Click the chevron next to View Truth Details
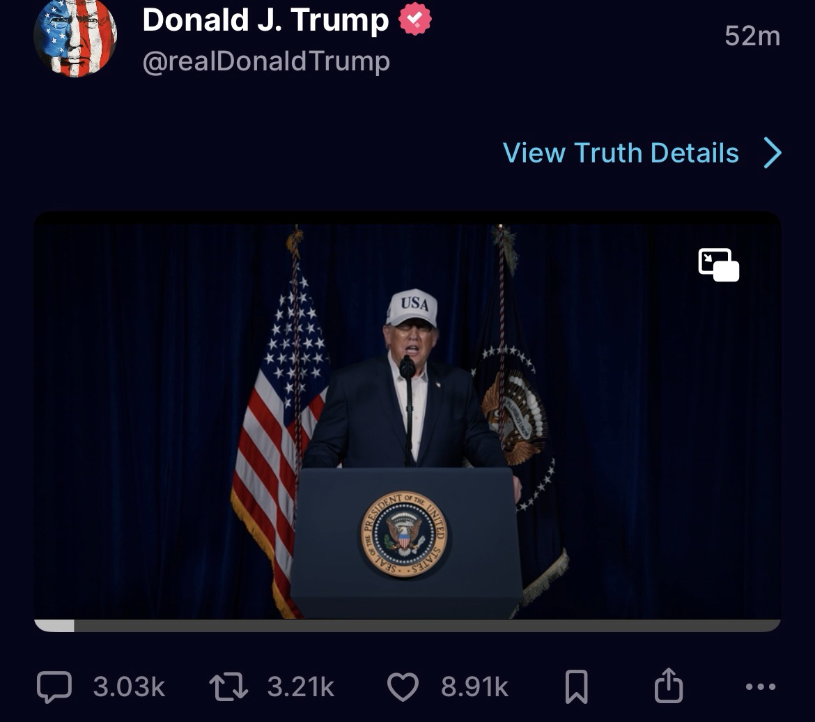 [773, 153]
